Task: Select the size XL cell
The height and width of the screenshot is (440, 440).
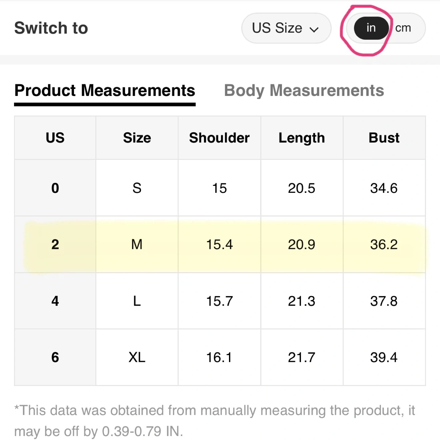Action: pyautogui.click(x=137, y=357)
